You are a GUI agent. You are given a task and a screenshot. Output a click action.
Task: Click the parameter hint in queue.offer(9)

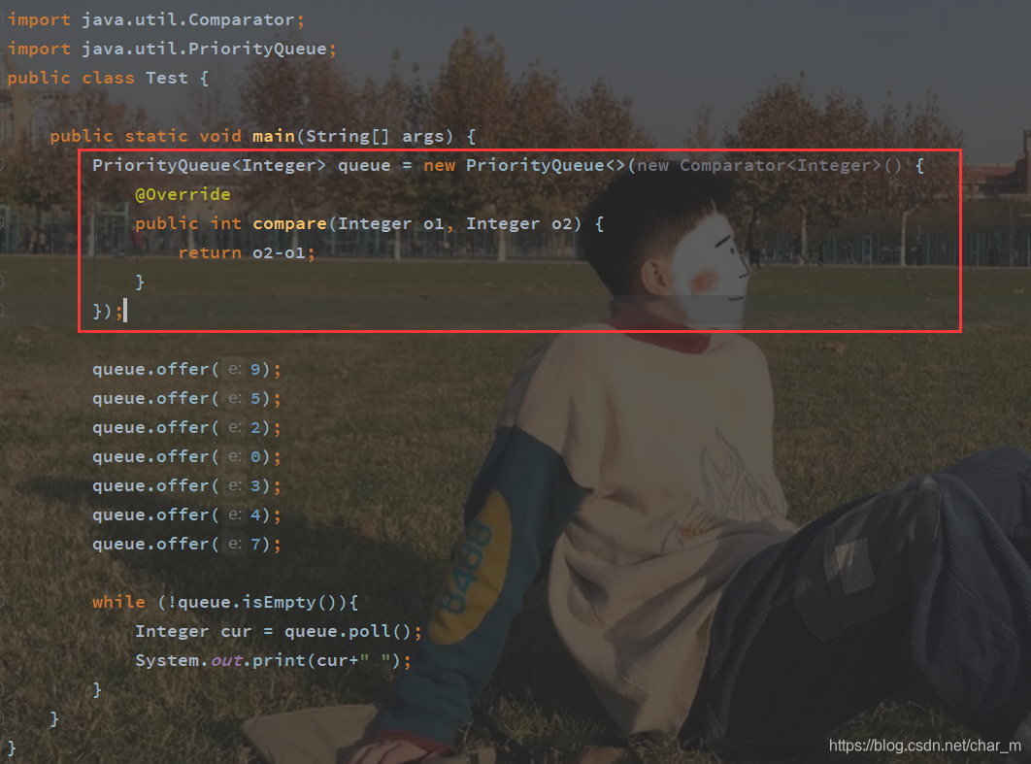coord(235,370)
